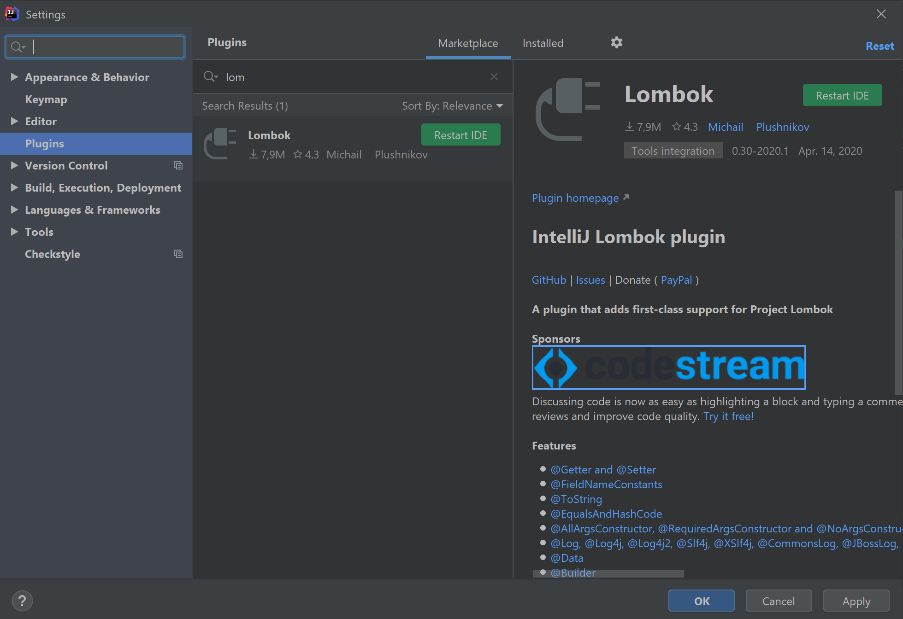Switch to the Installed tab
Screen dimensions: 903x619
543,43
